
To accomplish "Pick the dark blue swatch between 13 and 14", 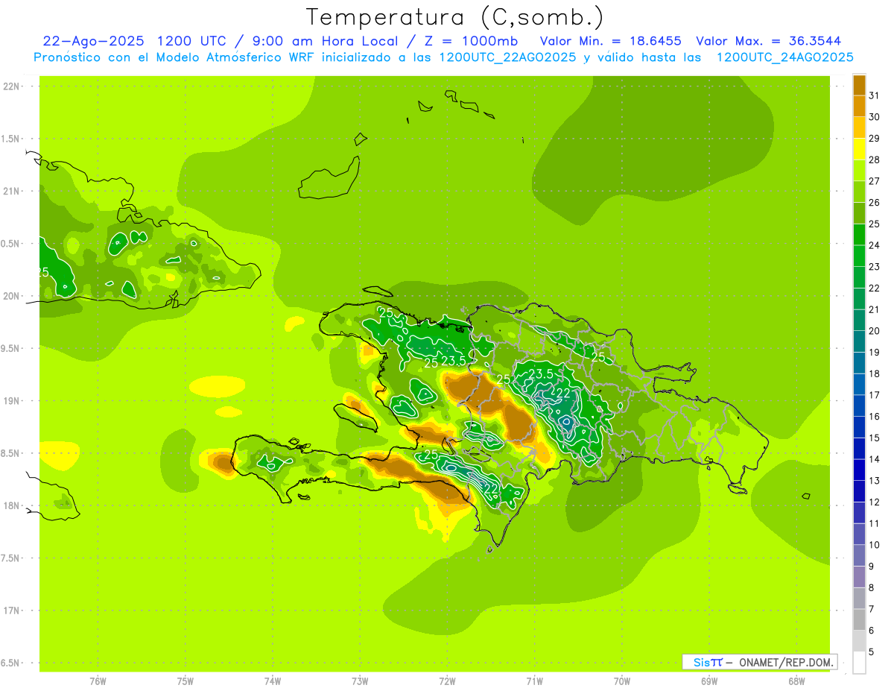I will 859,470.
